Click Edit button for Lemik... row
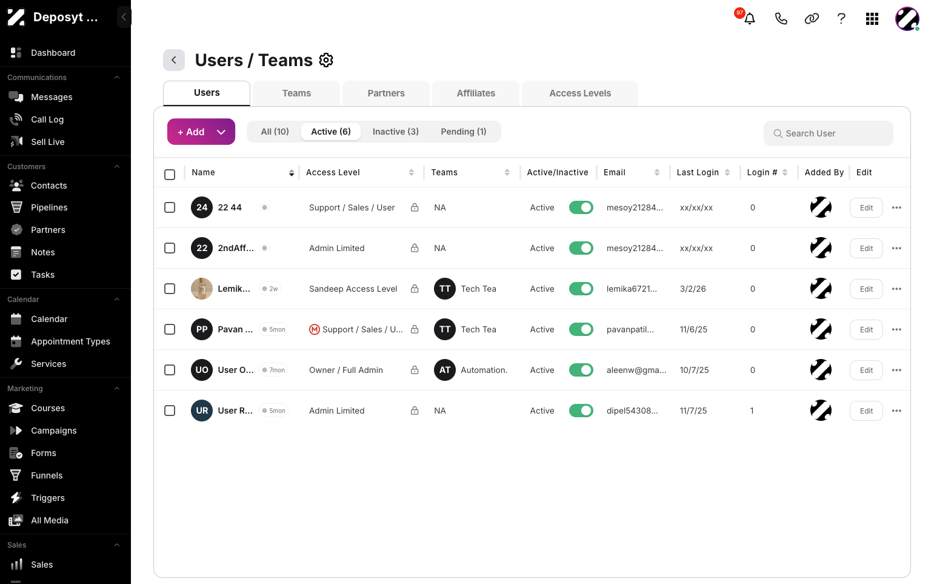The height and width of the screenshot is (584, 934). click(x=866, y=289)
